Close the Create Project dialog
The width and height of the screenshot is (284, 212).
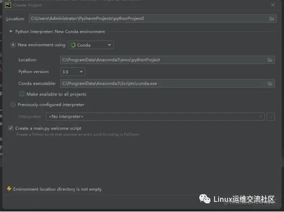coord(273,5)
